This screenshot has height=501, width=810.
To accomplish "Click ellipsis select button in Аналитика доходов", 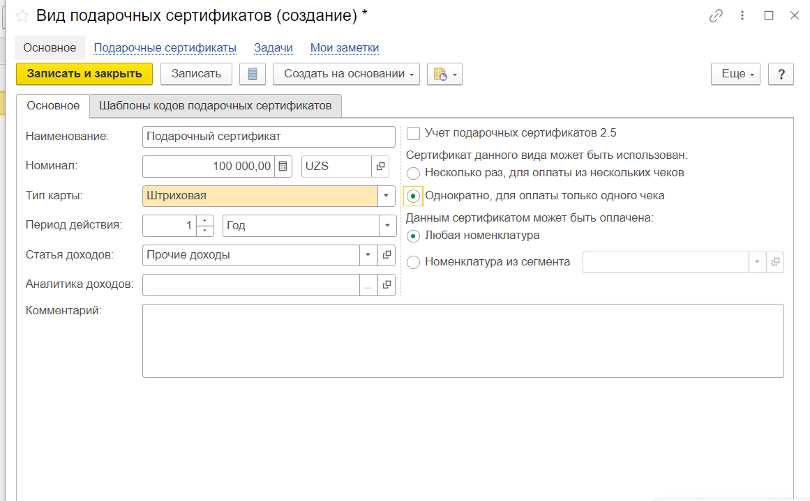I will 368,285.
